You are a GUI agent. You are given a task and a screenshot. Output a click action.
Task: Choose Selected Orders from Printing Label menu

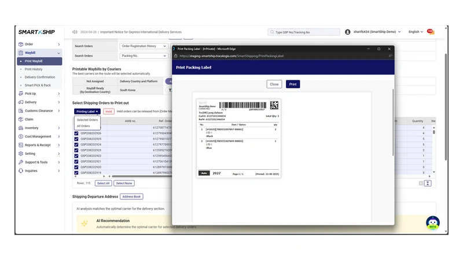(x=87, y=120)
